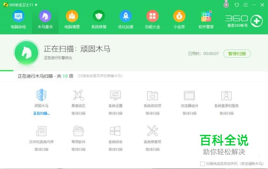Click the 系统修复项 tools icon
Image resolution: width=268 pixels, height=169 pixels.
(x=153, y=131)
